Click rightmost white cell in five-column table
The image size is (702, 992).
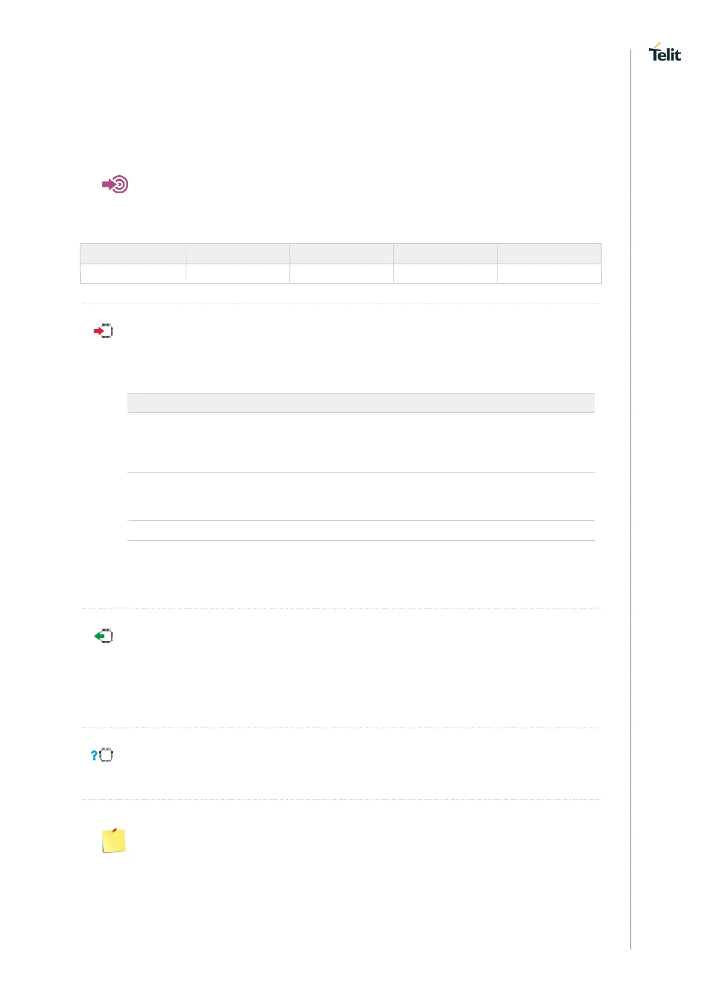point(549,274)
